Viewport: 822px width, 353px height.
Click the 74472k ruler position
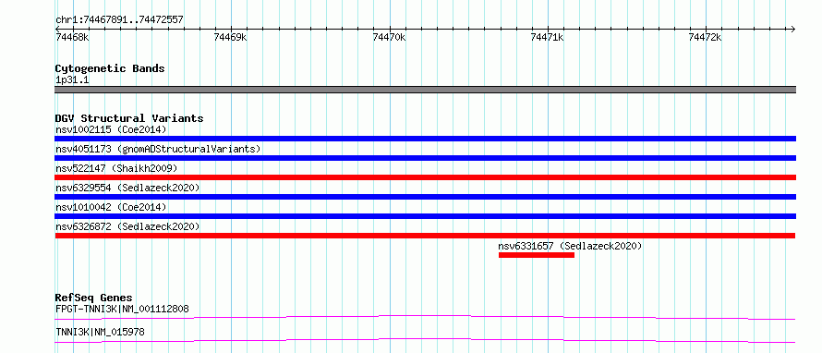(x=706, y=37)
